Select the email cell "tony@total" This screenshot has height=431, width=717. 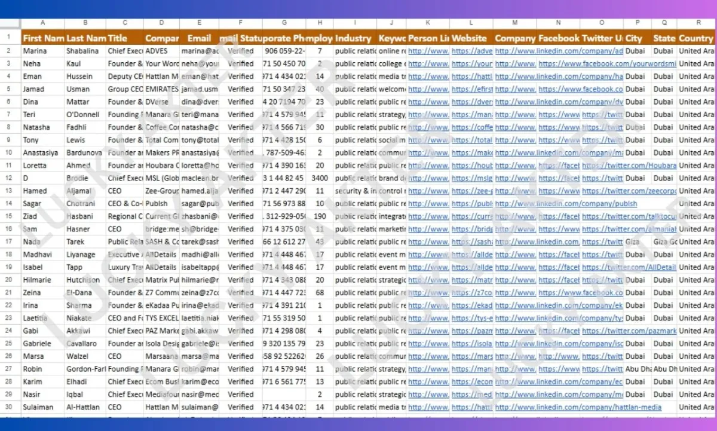(200, 140)
